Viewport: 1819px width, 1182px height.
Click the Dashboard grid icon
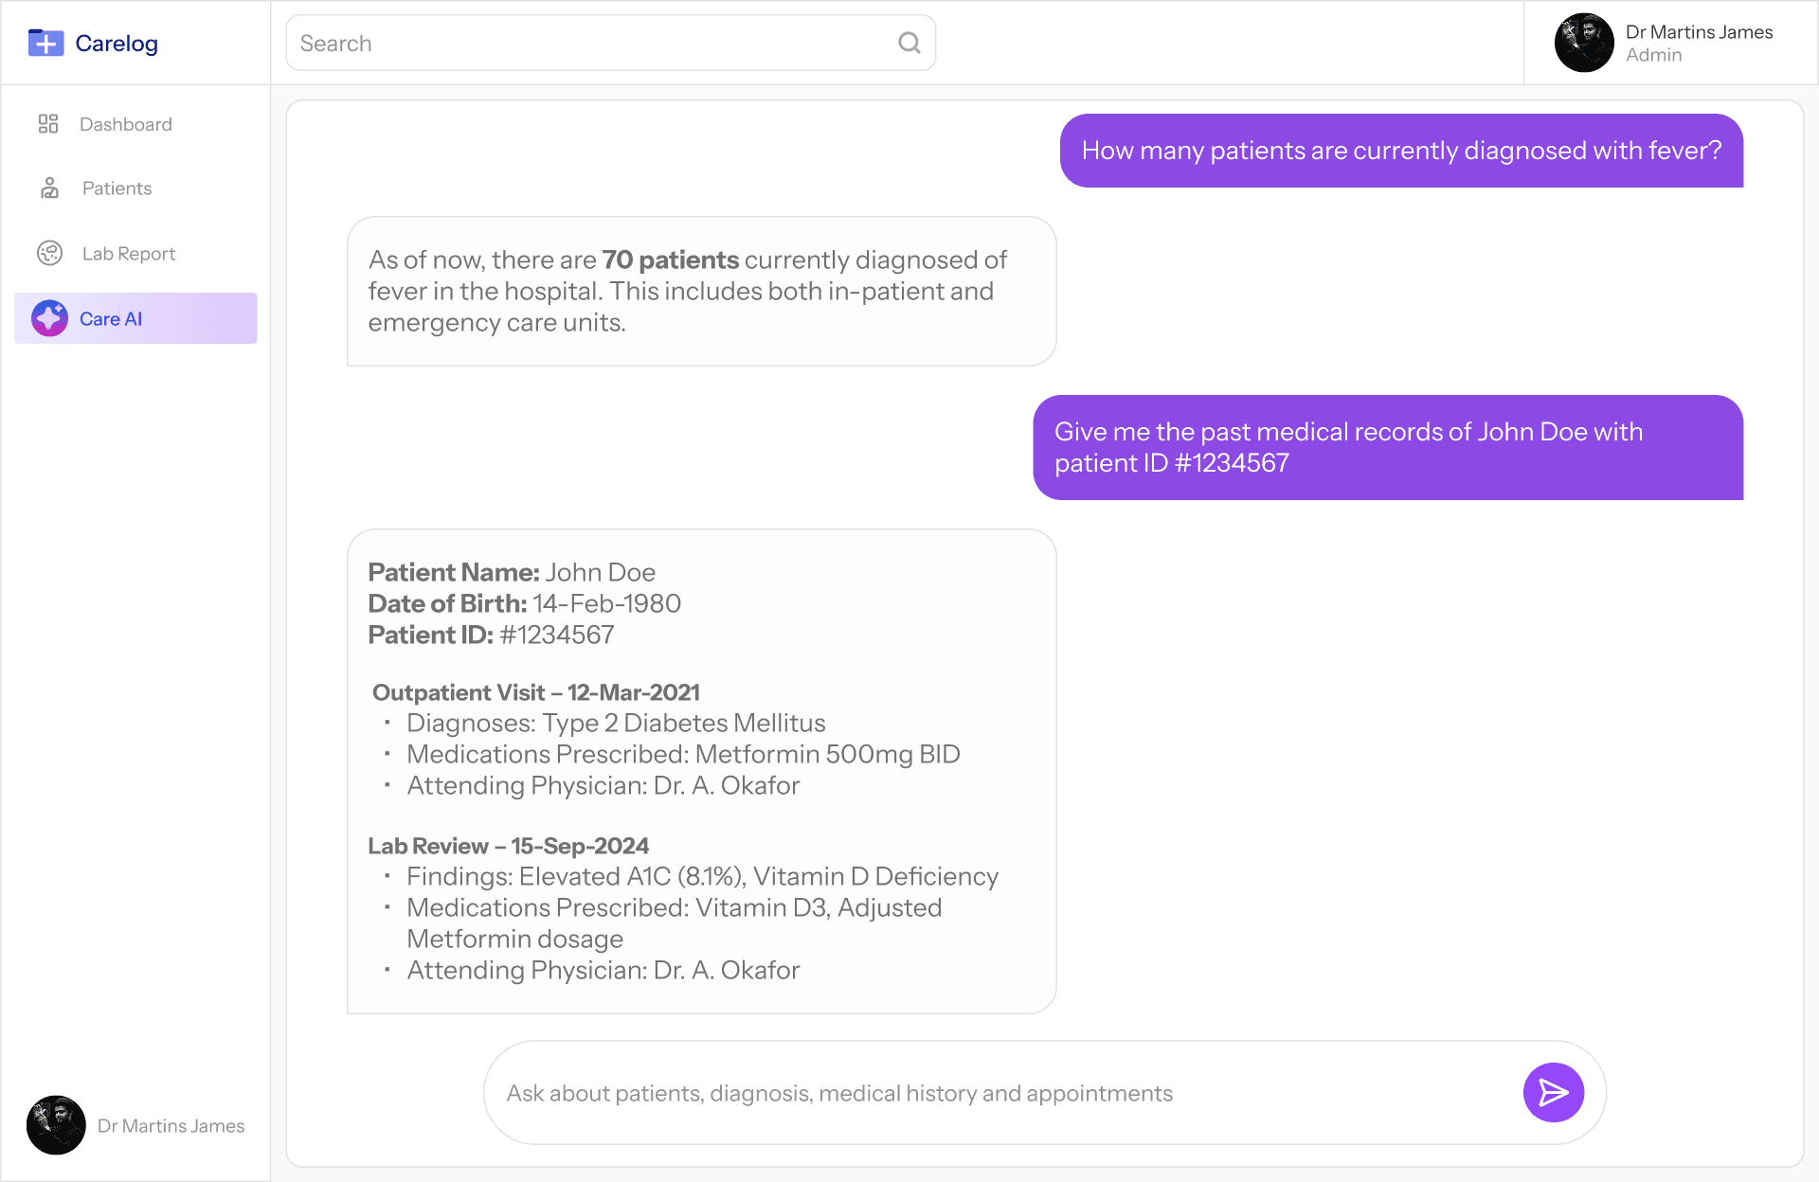point(48,124)
